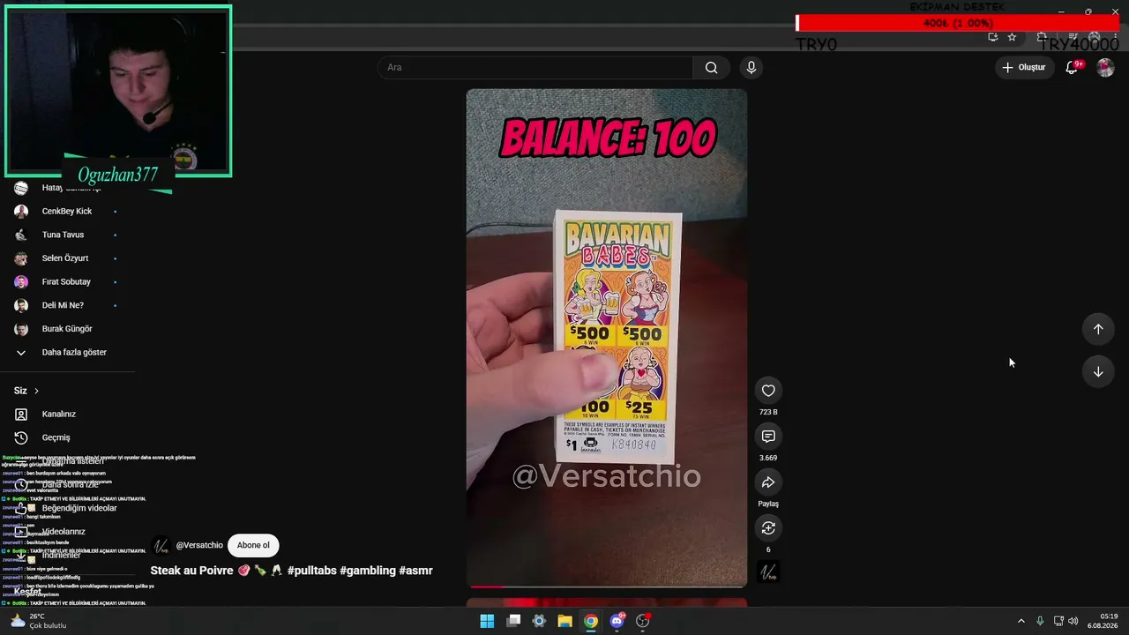Open the Chrome three-dot menu
The height and width of the screenshot is (635, 1129).
click(1115, 37)
